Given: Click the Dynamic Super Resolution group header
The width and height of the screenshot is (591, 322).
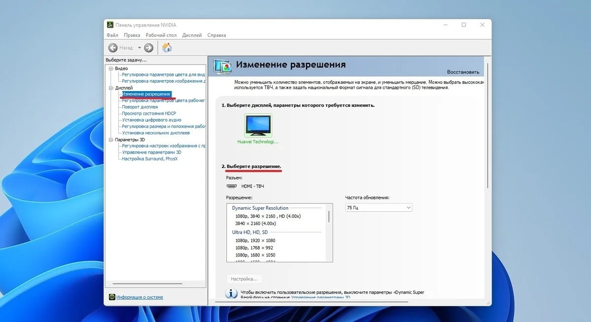Looking at the screenshot, I should point(260,208).
